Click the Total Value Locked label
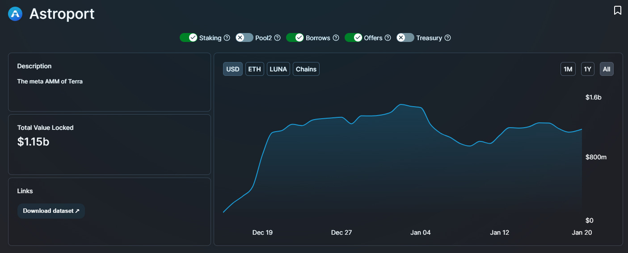The height and width of the screenshot is (253, 628). pos(45,128)
